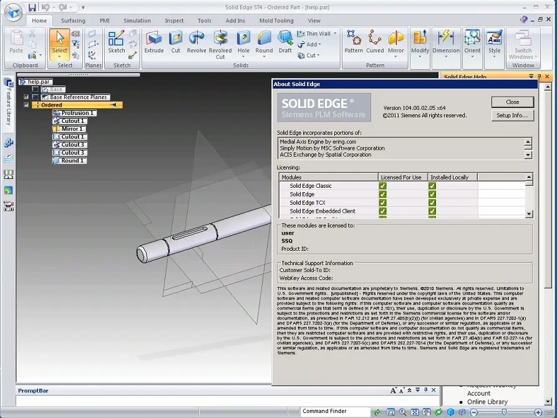Viewport: 557px width, 418px height.
Task: Toggle Base Reference Planes visibility checkbox
Action: pos(35,97)
